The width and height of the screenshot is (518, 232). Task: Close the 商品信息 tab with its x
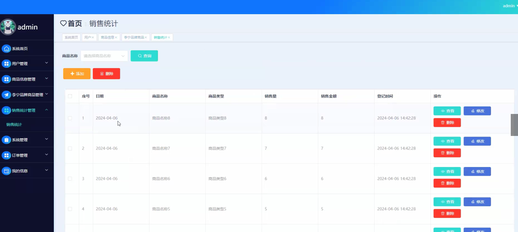116,37
